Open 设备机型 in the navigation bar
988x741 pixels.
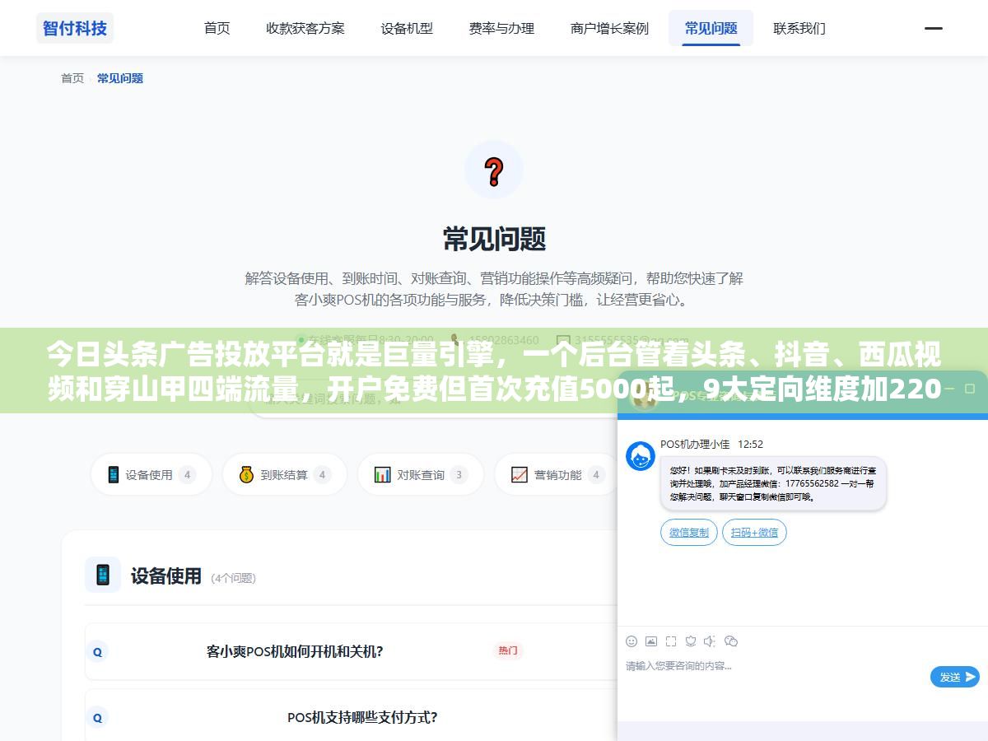point(407,28)
